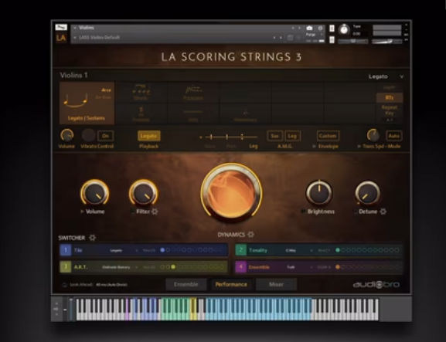Click the large Dynamics orb

point(232,193)
